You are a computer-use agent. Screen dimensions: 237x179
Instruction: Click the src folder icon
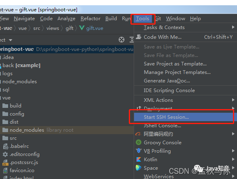coord(5,138)
